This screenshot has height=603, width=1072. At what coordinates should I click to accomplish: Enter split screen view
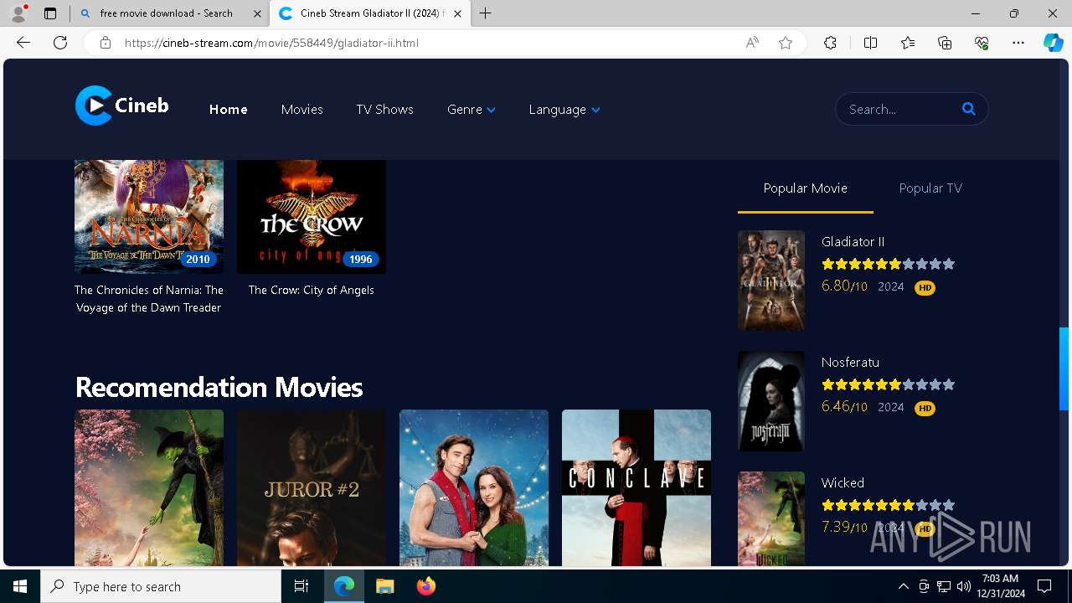(870, 43)
